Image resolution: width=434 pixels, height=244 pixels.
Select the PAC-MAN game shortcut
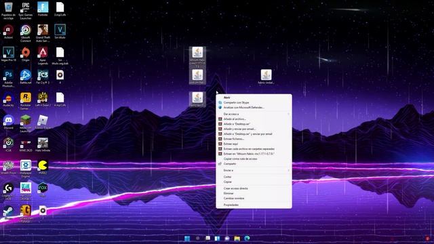click(43, 167)
